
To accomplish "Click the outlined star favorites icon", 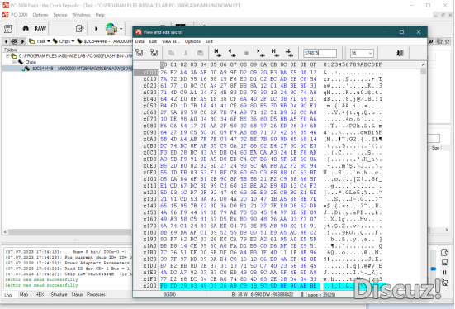I will 448,41.
